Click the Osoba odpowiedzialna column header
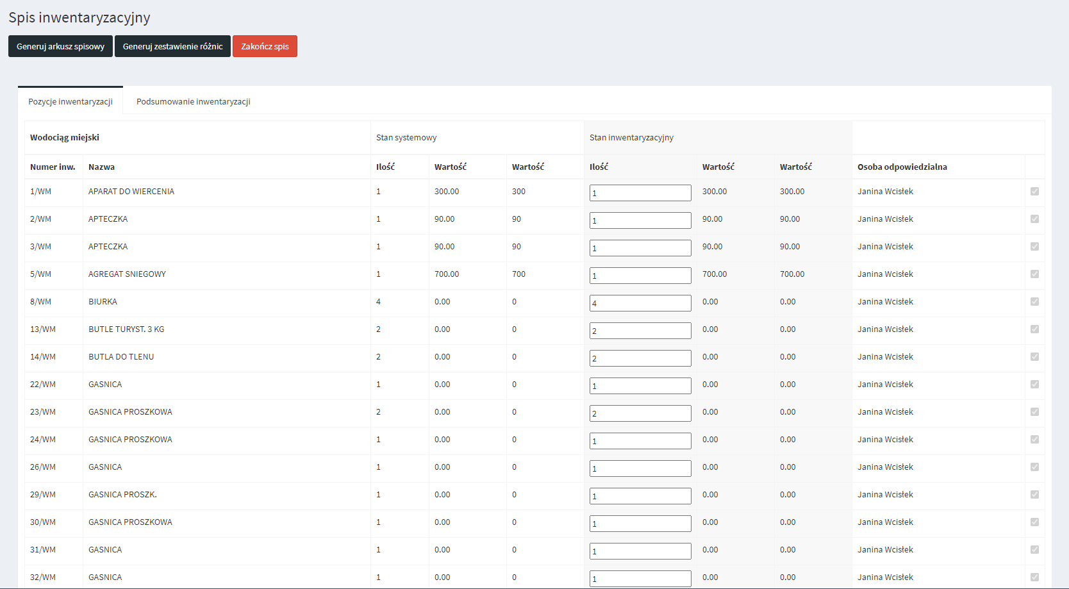The height and width of the screenshot is (589, 1069). (902, 167)
